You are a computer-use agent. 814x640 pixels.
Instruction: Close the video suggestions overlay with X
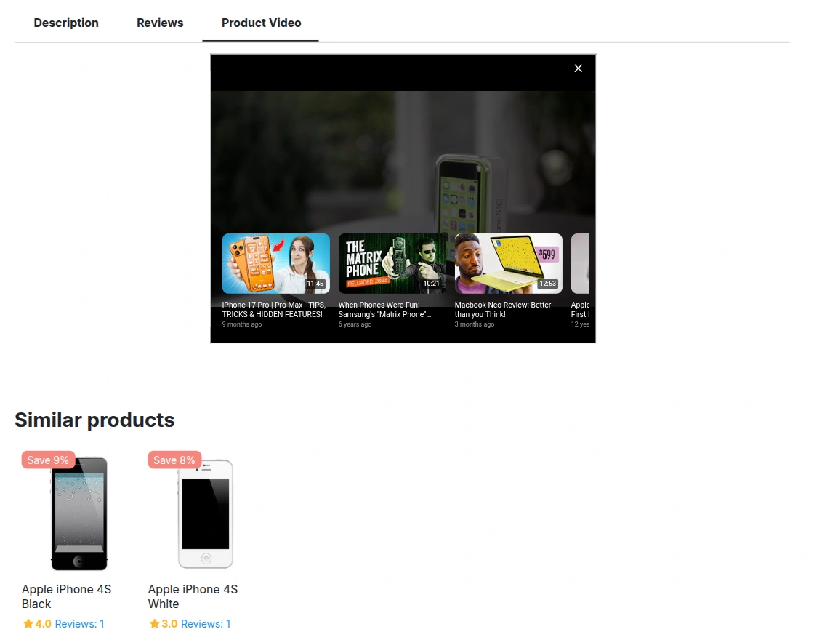point(578,68)
